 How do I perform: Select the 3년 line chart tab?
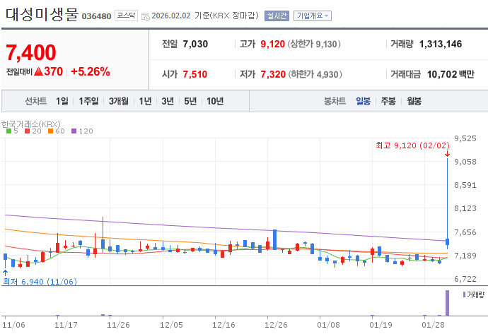168,101
